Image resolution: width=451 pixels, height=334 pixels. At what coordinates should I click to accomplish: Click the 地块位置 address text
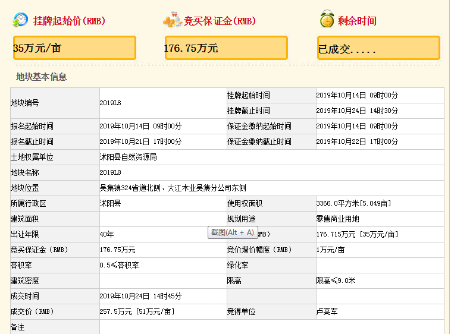(173, 188)
